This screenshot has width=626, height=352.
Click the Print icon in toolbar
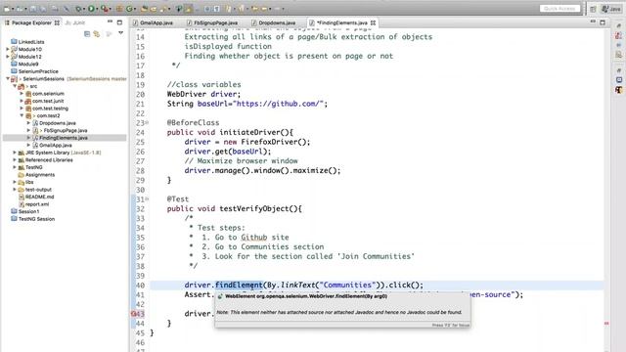click(x=55, y=9)
